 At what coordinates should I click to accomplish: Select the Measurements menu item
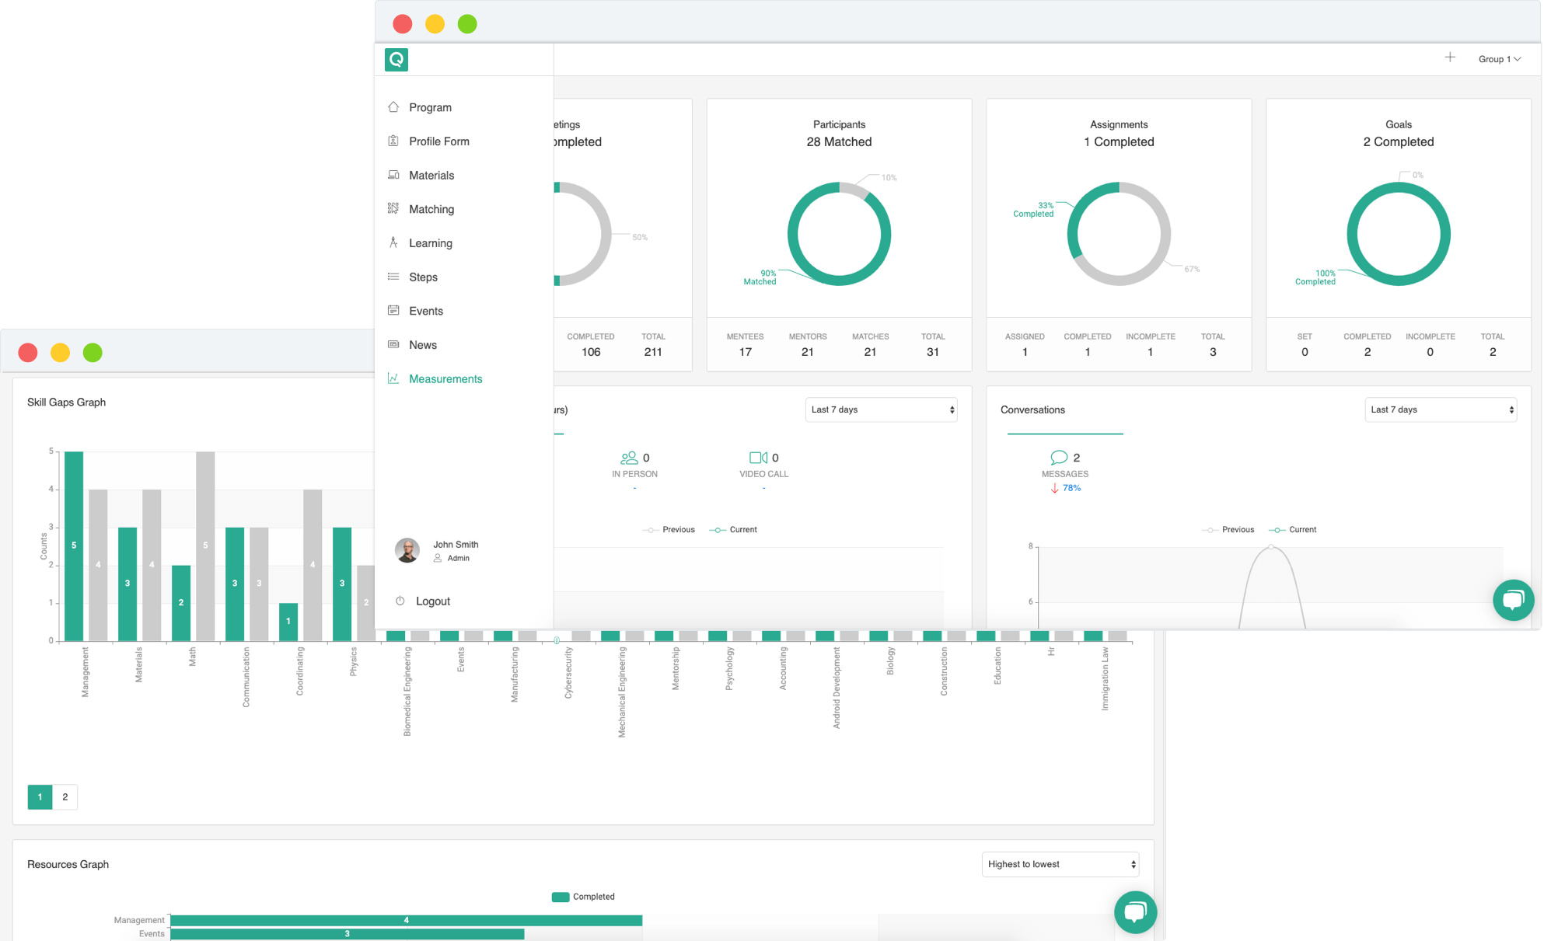coord(445,379)
